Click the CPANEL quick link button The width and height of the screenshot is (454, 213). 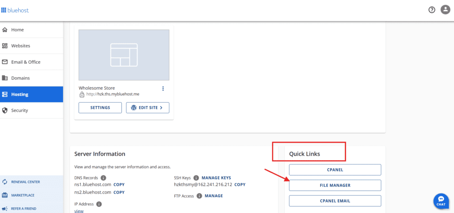(x=335, y=170)
